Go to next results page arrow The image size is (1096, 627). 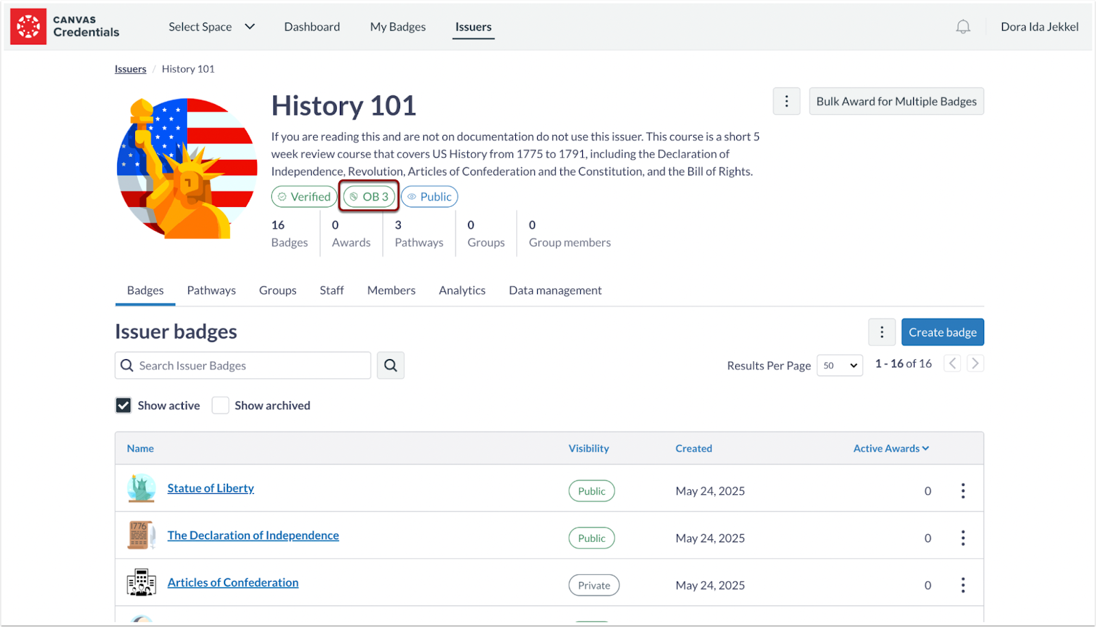tap(975, 363)
